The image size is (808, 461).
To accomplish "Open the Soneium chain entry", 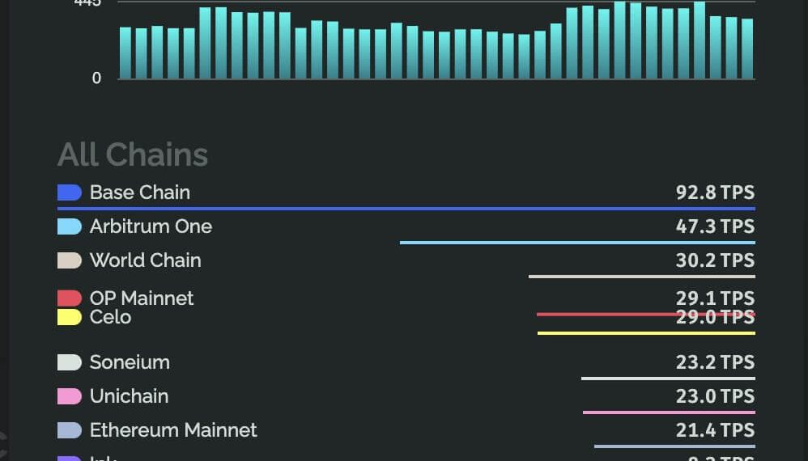I will click(130, 362).
